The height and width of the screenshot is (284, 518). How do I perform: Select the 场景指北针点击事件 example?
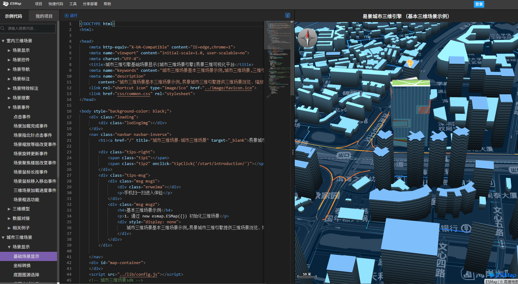point(33,135)
